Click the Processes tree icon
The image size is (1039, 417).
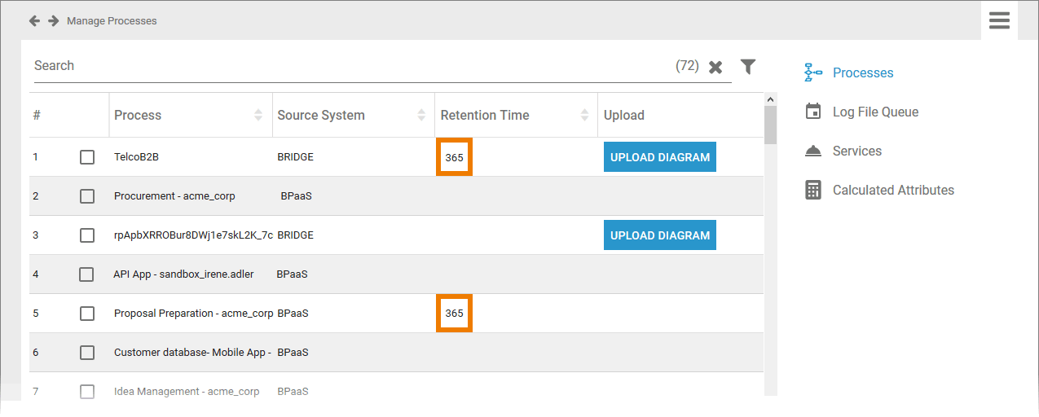pyautogui.click(x=812, y=72)
